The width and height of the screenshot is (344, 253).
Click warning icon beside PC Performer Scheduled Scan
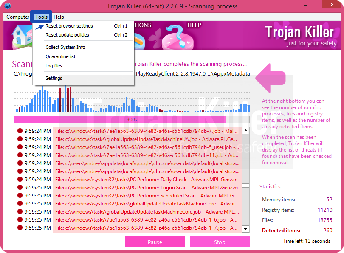coord(20,196)
